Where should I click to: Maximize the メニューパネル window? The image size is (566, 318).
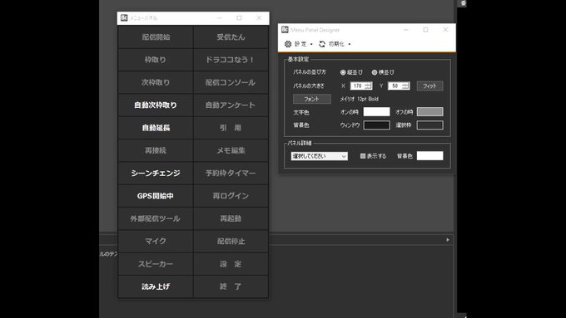[x=239, y=18]
